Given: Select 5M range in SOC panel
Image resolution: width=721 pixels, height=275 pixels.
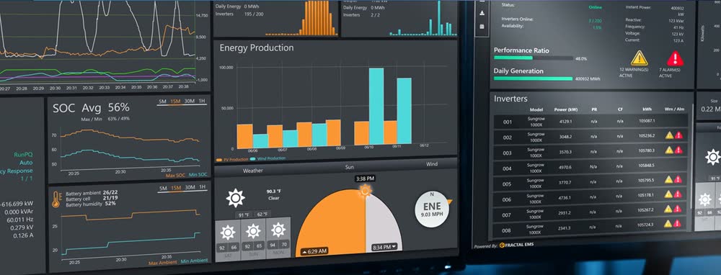Looking at the screenshot, I should point(162,102).
